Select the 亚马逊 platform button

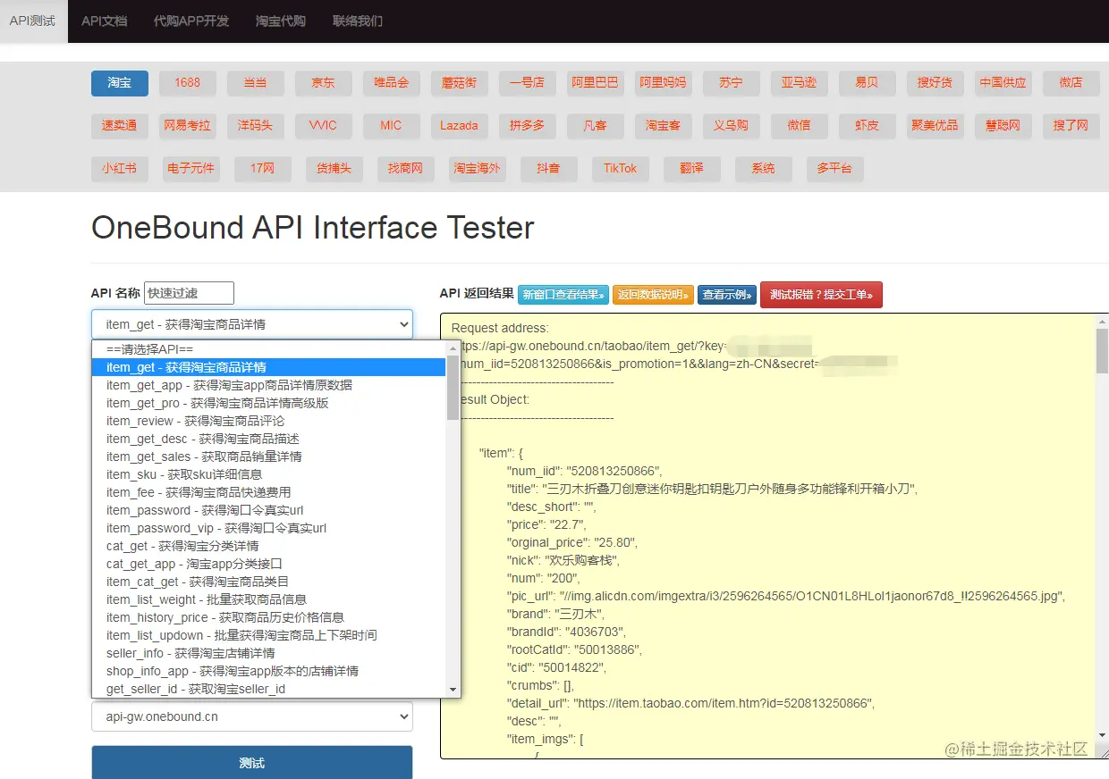point(800,83)
